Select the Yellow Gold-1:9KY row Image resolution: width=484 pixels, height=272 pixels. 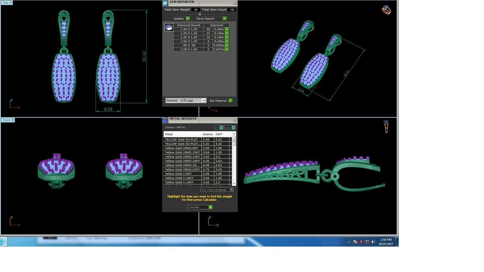click(198, 174)
